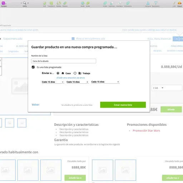Open the '1 Ud.' quantity dropdown

tap(167, 88)
